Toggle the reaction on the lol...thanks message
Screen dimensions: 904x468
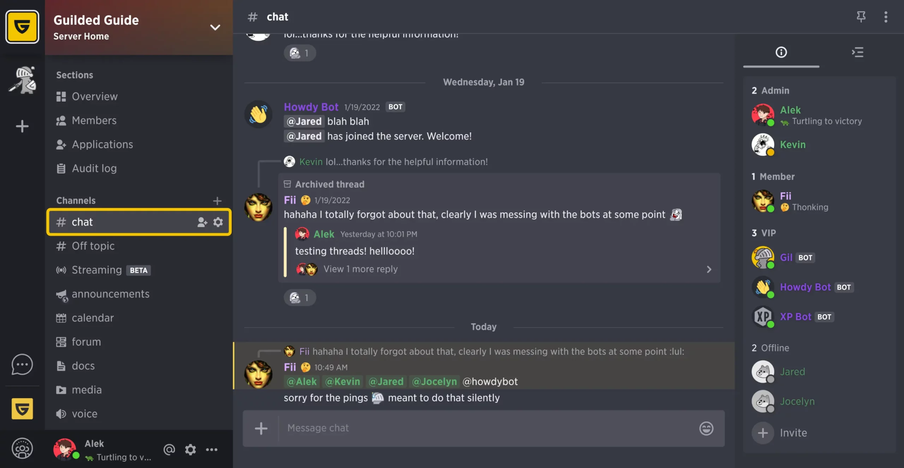[299, 53]
